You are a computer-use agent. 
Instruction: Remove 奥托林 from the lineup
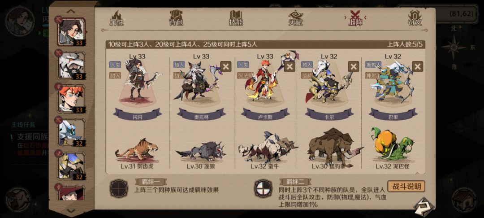(x=225, y=66)
